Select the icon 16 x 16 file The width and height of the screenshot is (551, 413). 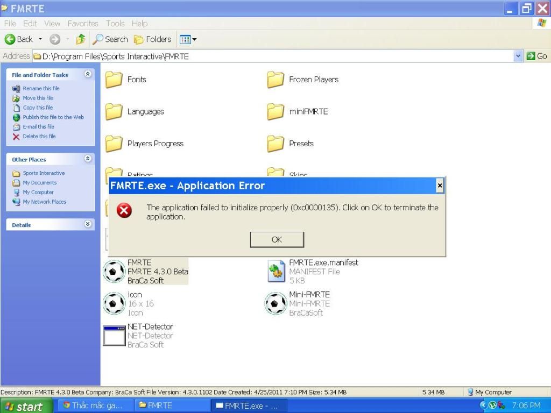pyautogui.click(x=114, y=303)
